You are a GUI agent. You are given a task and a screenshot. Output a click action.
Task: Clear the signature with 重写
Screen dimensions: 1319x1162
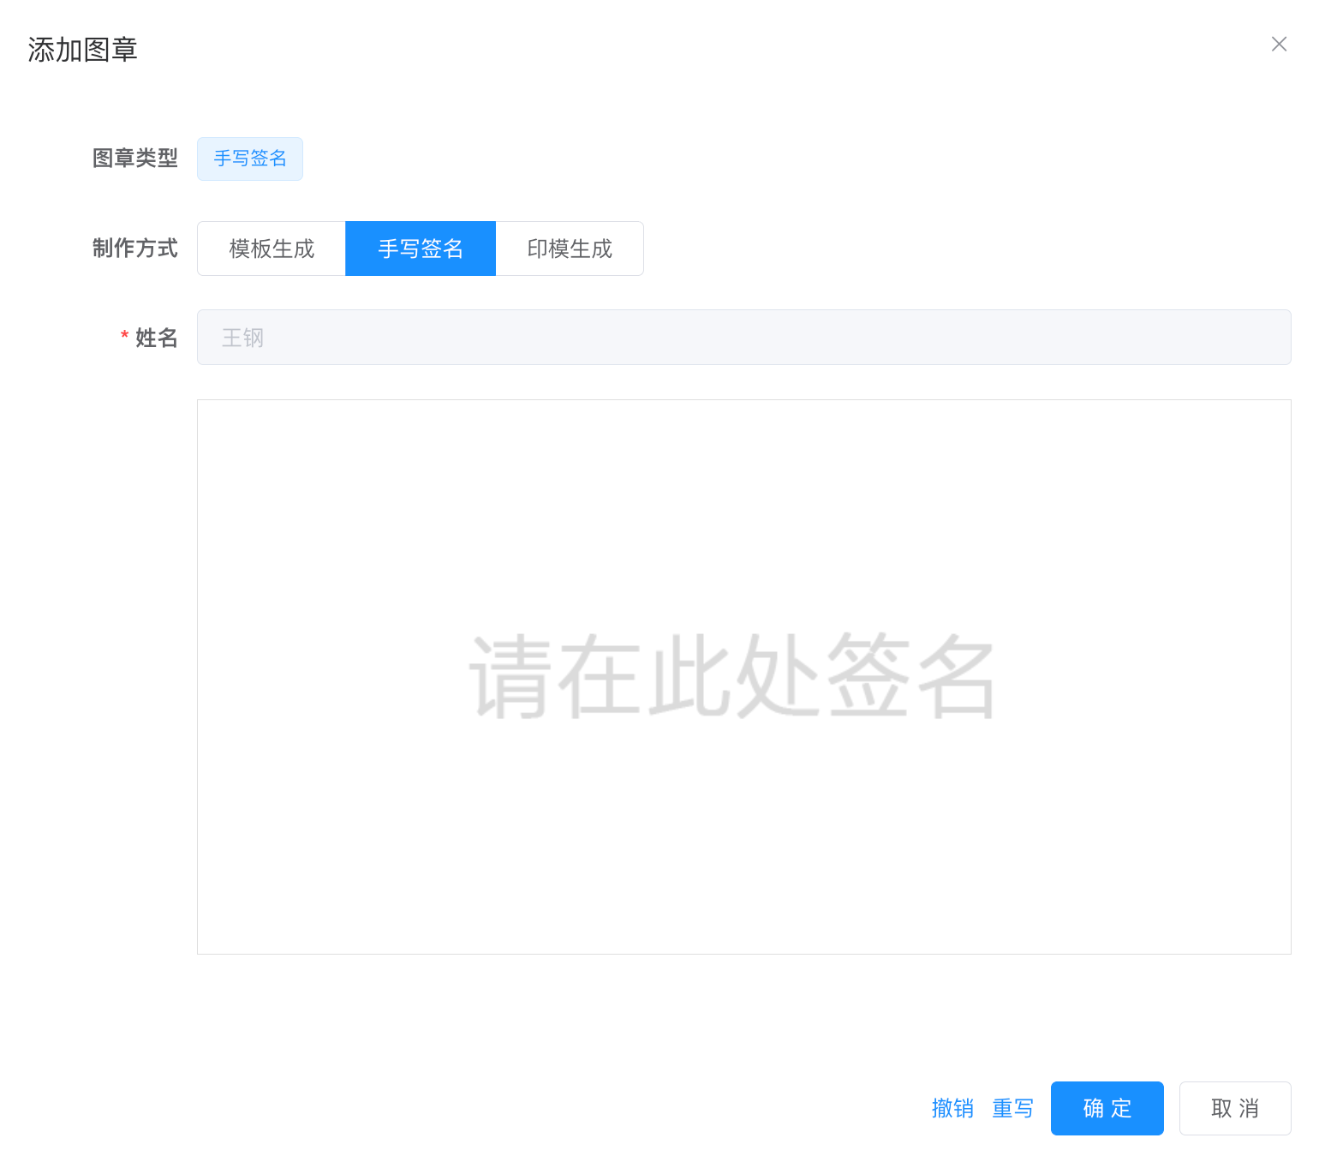tap(1012, 1108)
